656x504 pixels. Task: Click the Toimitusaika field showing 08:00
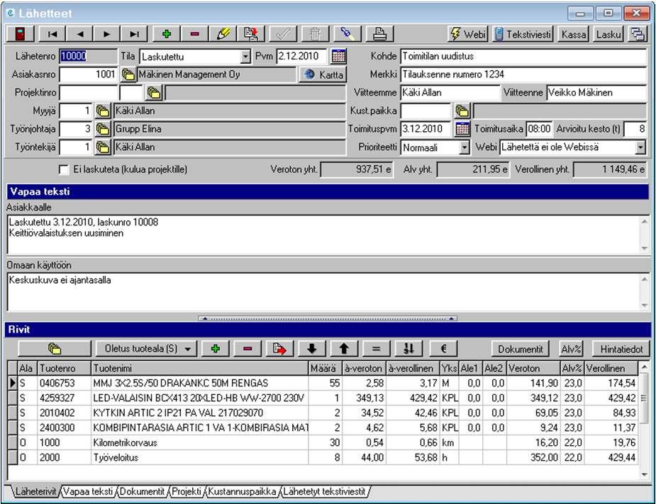tap(539, 129)
